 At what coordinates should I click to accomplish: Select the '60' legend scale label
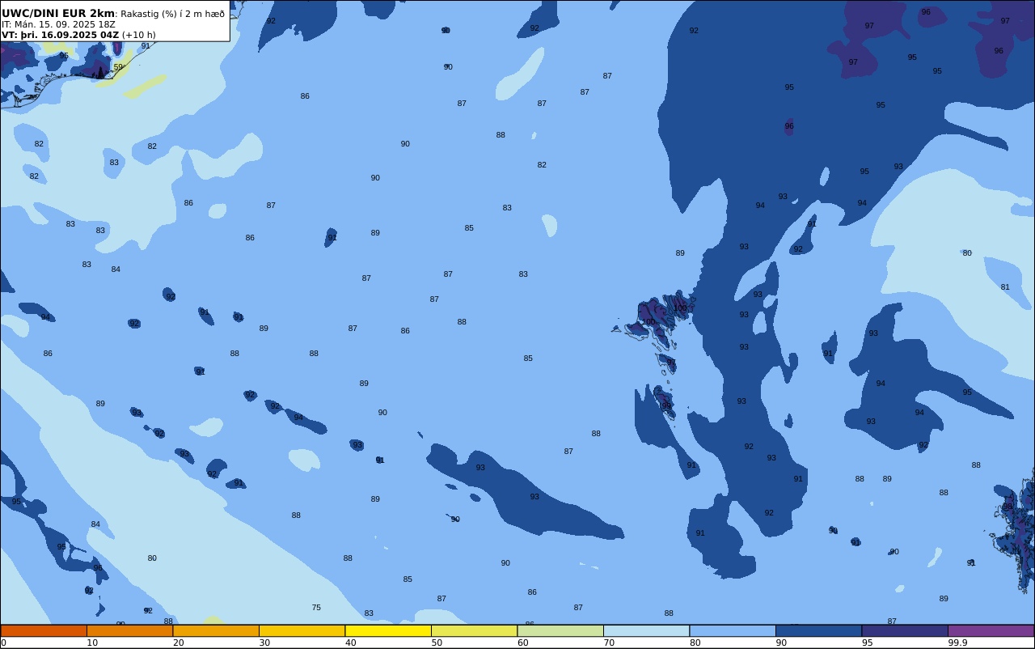point(522,643)
